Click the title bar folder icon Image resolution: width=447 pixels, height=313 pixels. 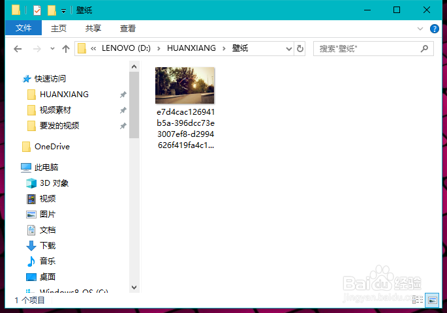(16, 10)
